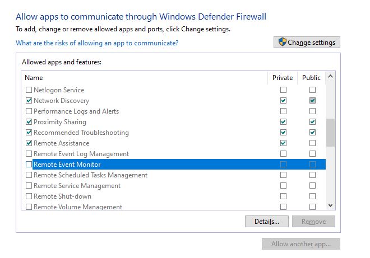The image size is (370, 258).
Task: Click the list's vertical scrollbar thumb
Action: [x=330, y=133]
